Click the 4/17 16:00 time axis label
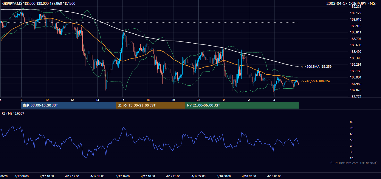Screen dimensions: 381x179 123,176
